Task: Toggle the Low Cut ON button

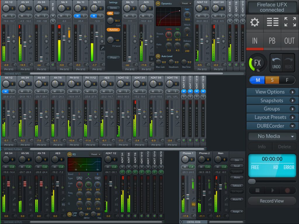Action: tap(70, 214)
